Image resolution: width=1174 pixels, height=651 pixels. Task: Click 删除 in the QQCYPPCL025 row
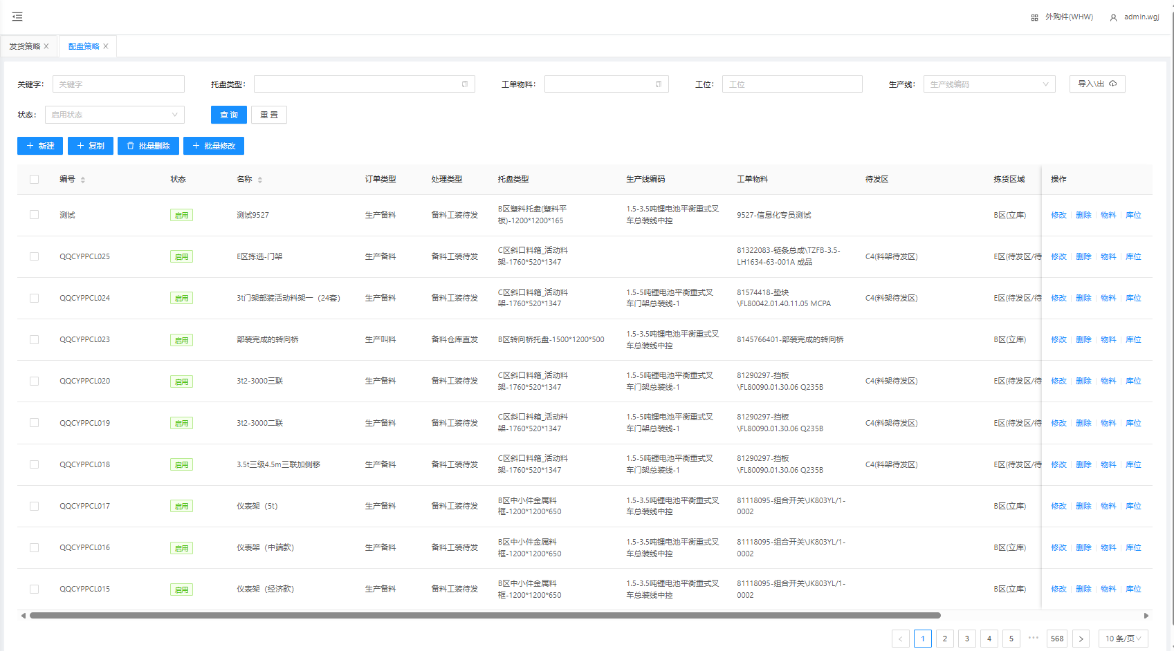[x=1083, y=256]
